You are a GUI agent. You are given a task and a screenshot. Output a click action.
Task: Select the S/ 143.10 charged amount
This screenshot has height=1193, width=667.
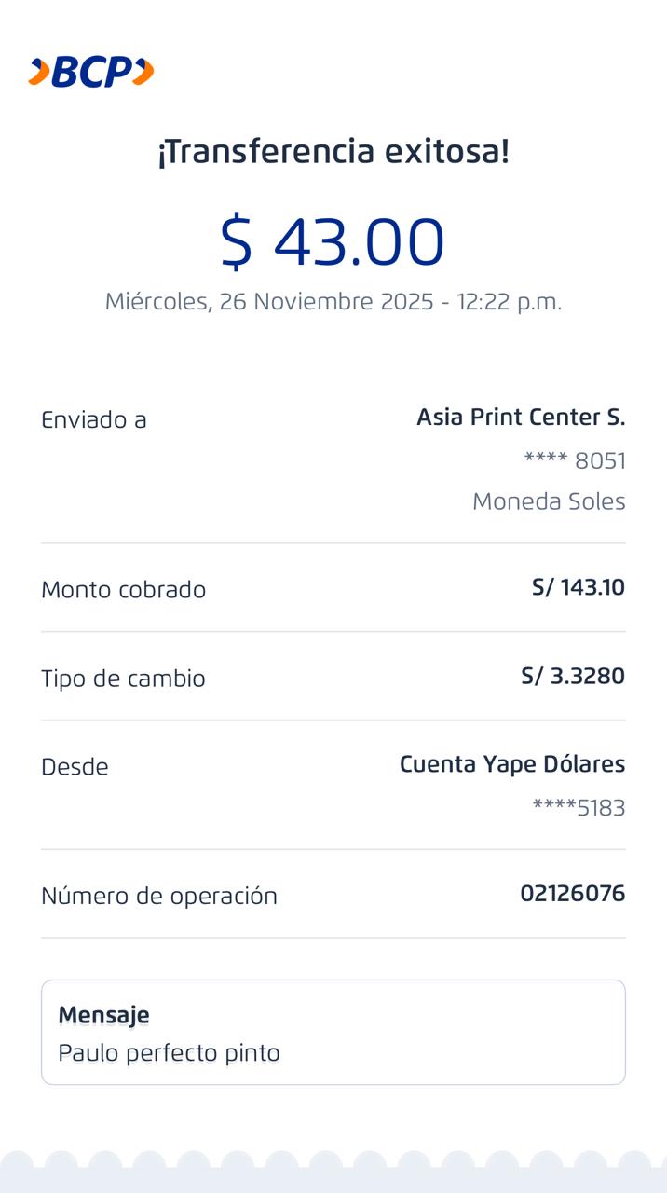point(578,587)
